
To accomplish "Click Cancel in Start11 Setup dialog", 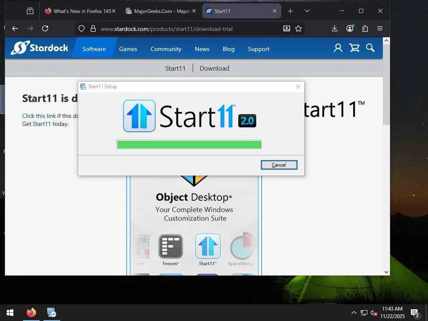I will [x=279, y=165].
